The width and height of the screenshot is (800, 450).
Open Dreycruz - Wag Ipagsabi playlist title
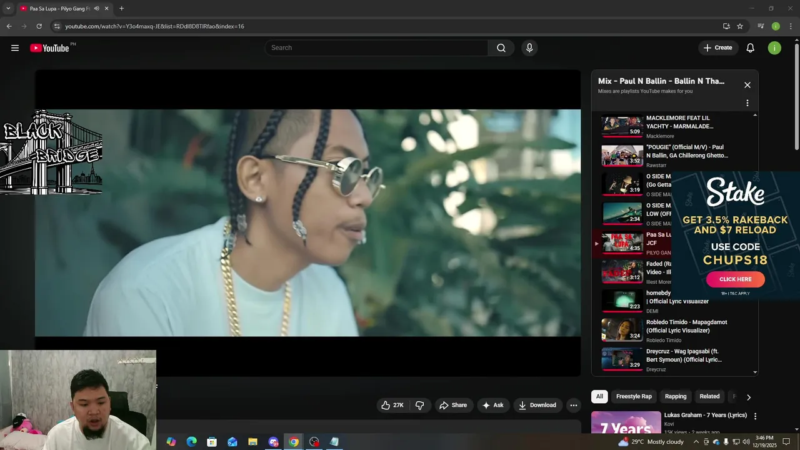[684, 356]
